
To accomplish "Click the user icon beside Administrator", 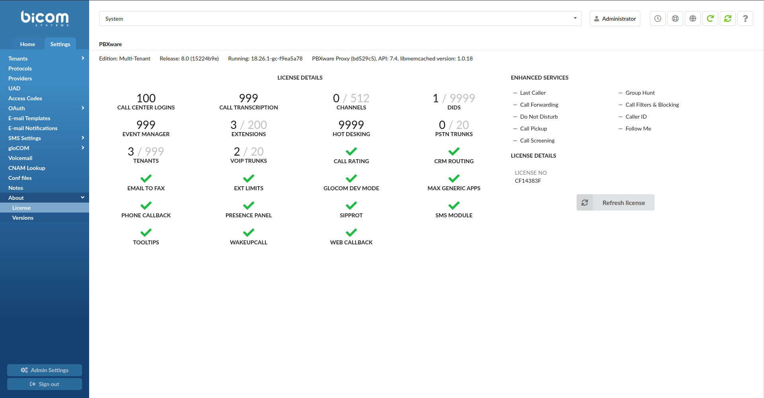I will point(596,19).
